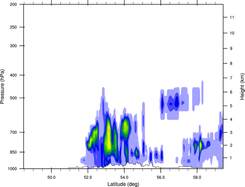Click the 7 km height label
The image size is (245, 187).
coord(231,78)
